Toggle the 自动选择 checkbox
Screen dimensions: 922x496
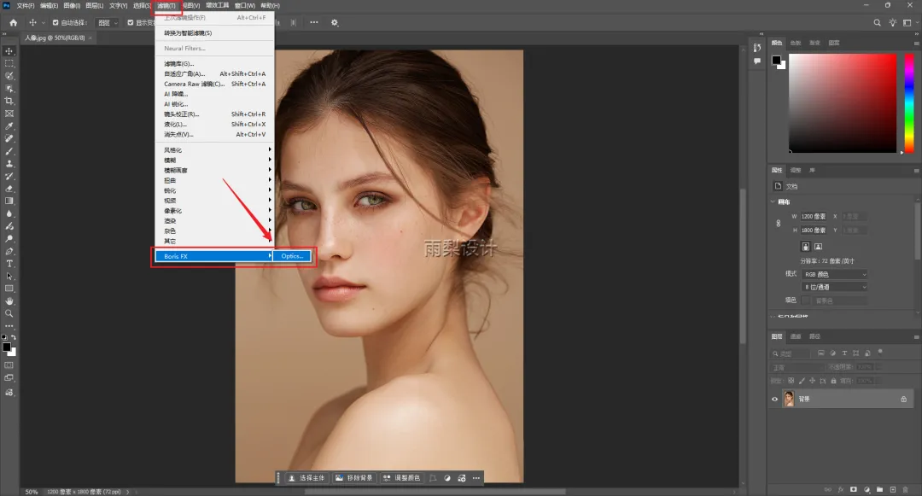(56, 23)
